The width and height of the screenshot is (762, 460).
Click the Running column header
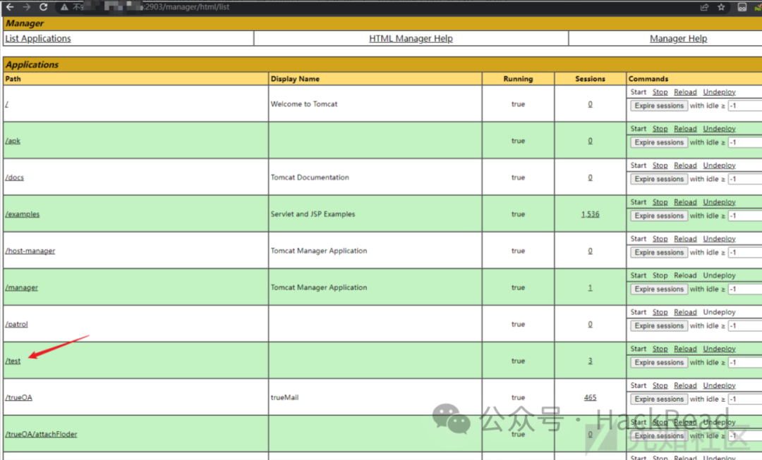click(518, 79)
